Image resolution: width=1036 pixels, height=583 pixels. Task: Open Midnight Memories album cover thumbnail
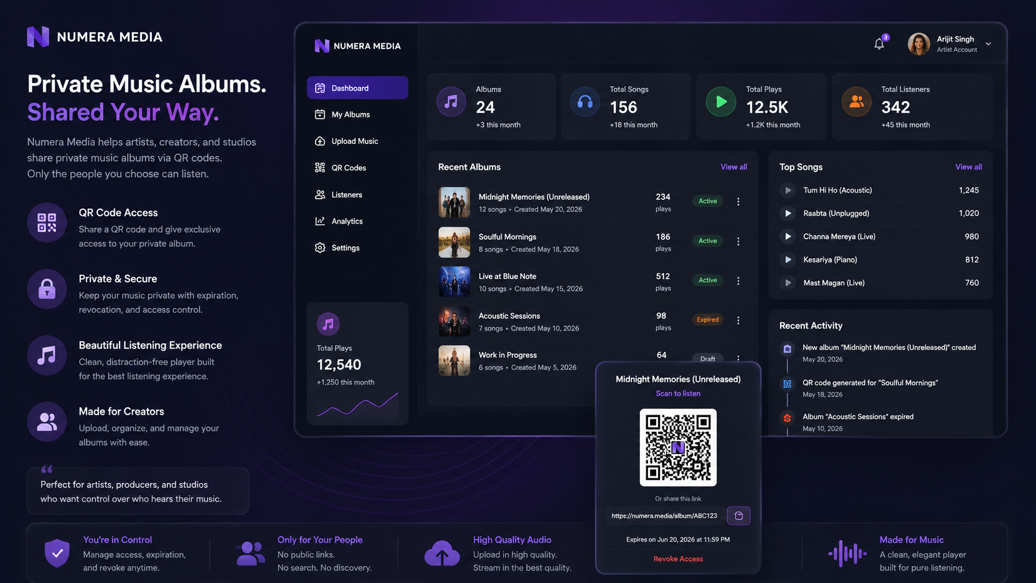(x=454, y=202)
